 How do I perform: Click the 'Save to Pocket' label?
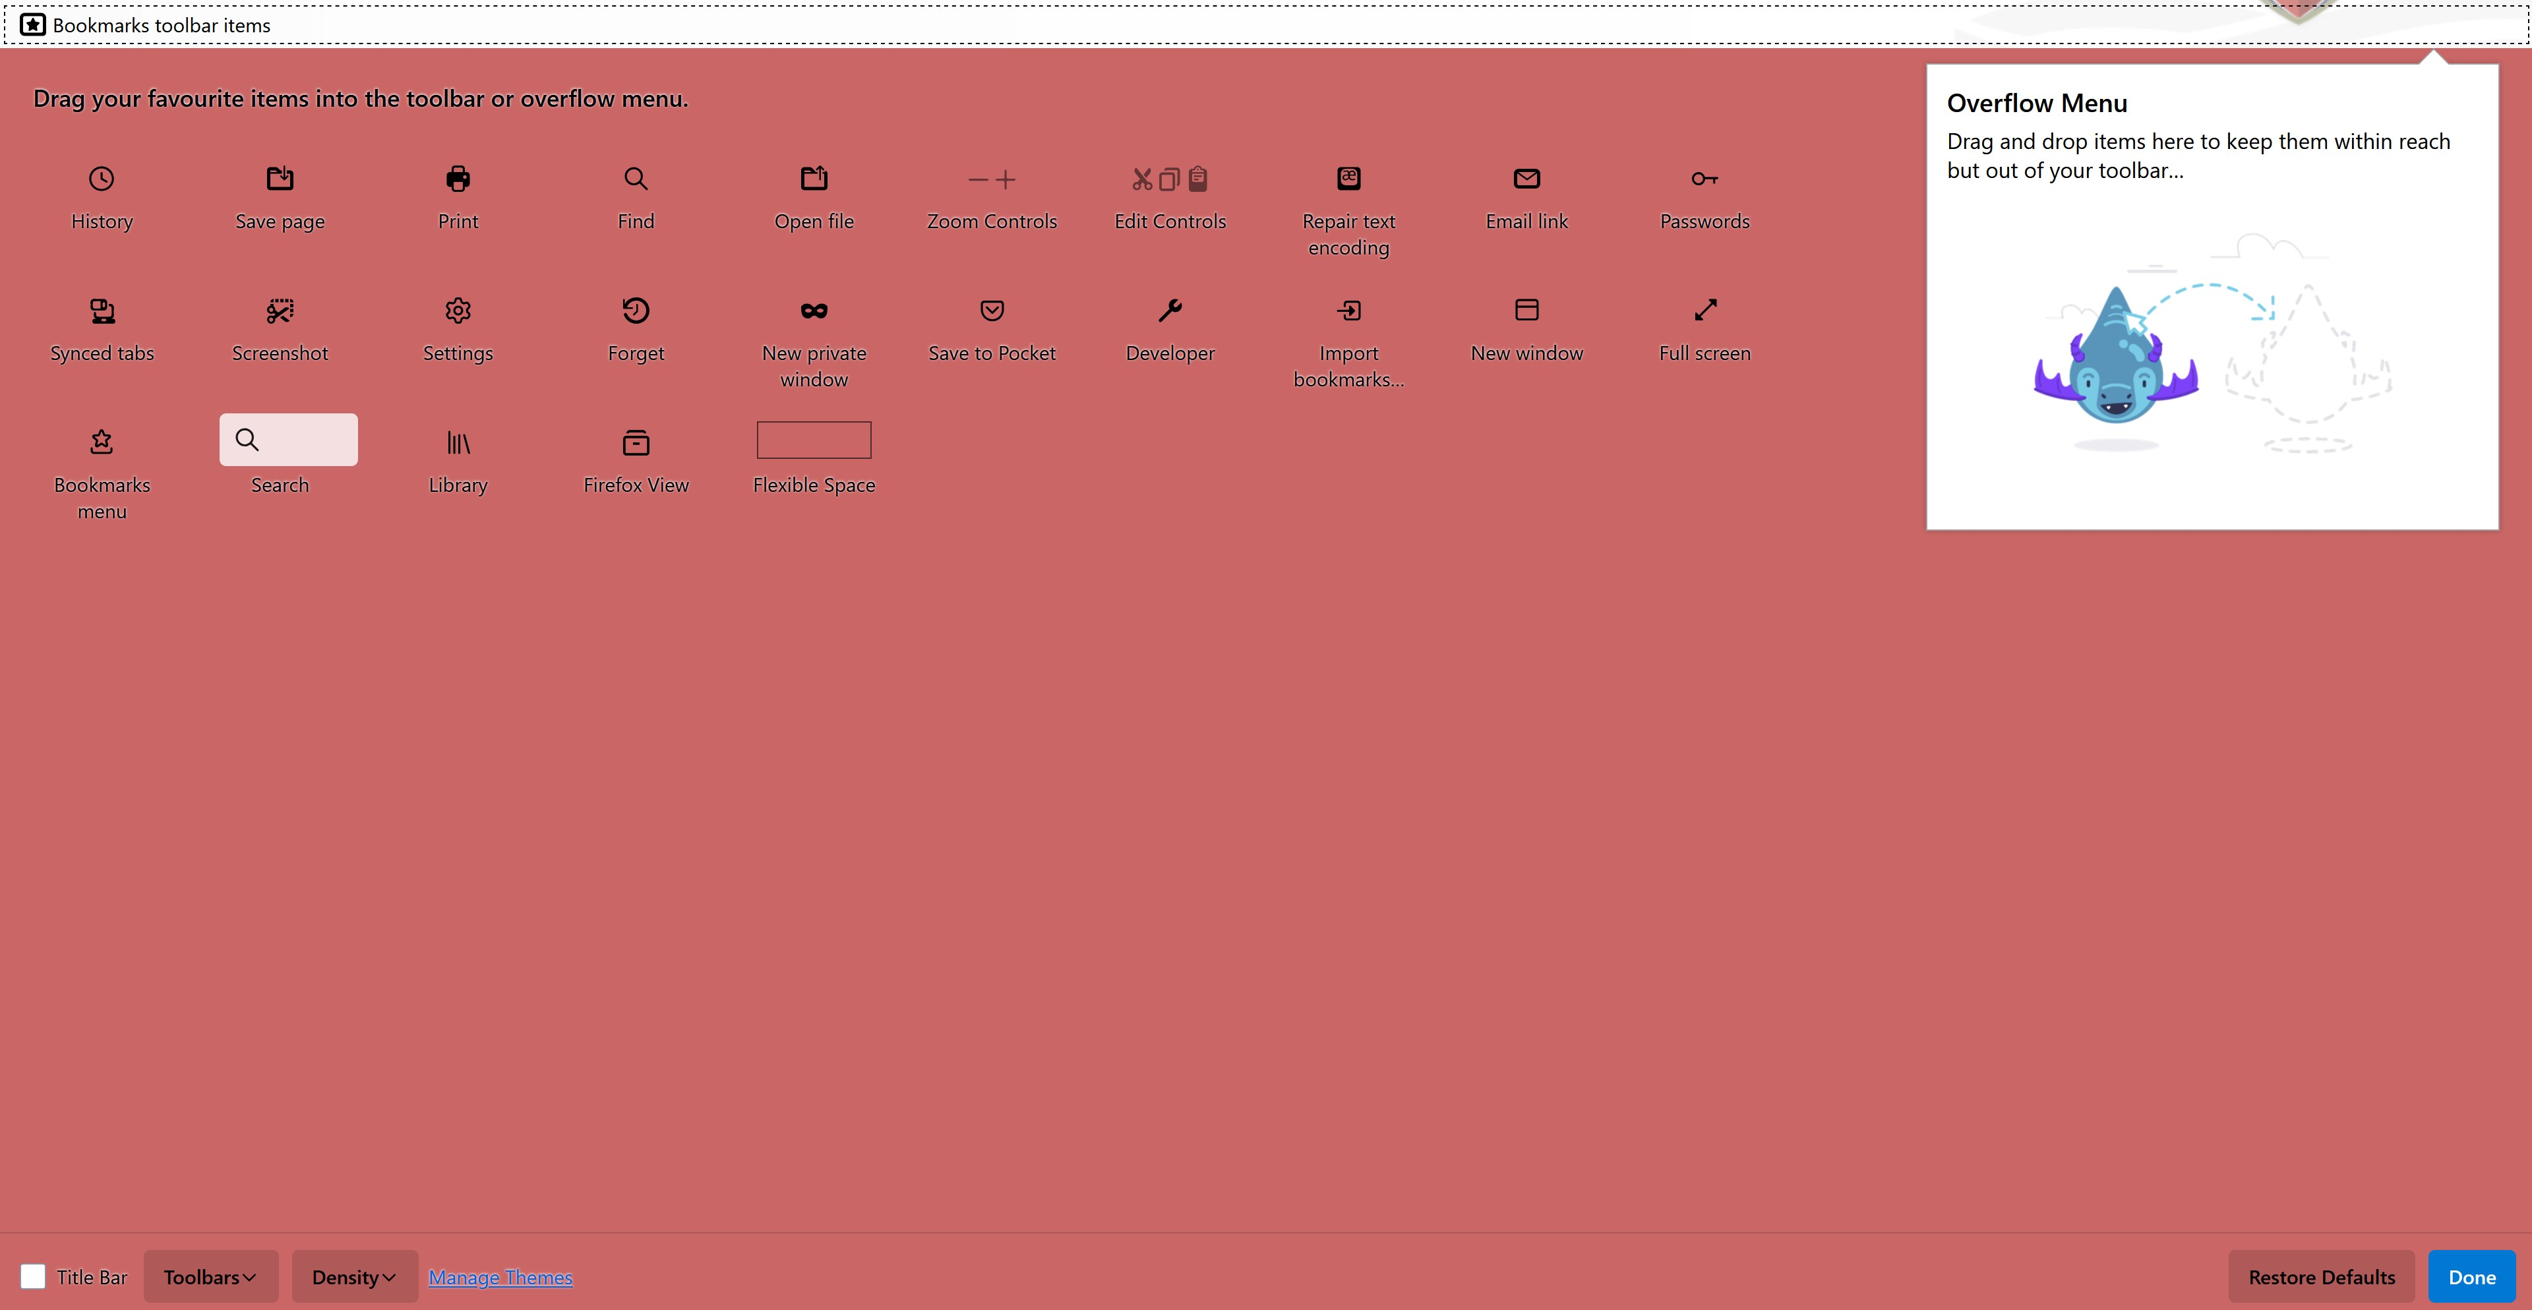(992, 353)
